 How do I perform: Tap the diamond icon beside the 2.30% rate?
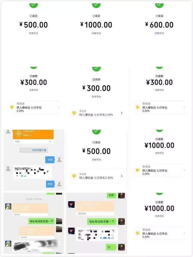tap(74, 176)
